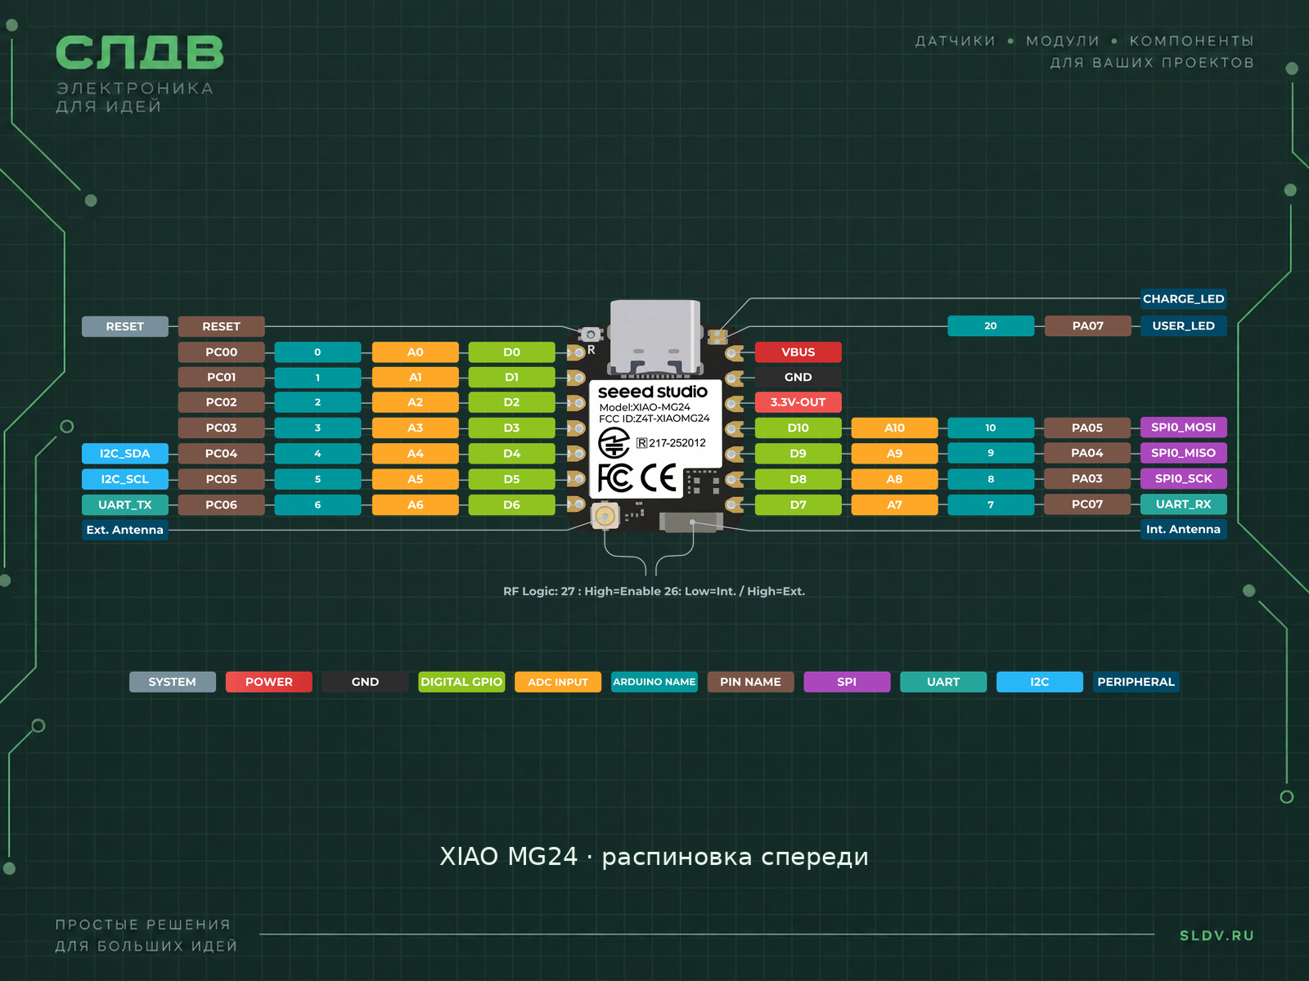Click the USB-C connector on the board
The width and height of the screenshot is (1309, 981).
655,337
